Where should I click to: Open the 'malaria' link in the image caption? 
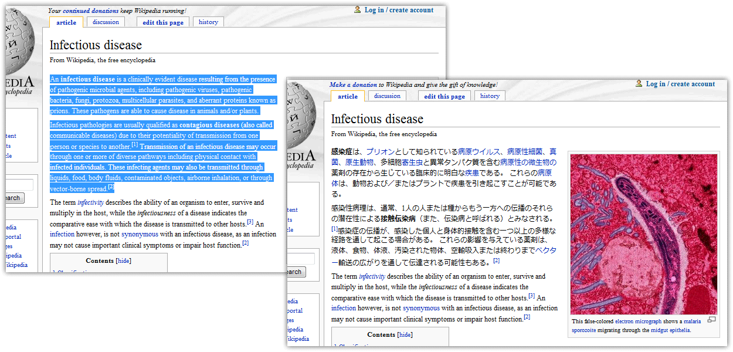692,321
